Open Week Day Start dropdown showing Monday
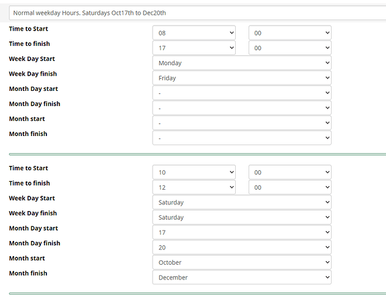Viewport: 386px width, 305px height. pos(241,63)
